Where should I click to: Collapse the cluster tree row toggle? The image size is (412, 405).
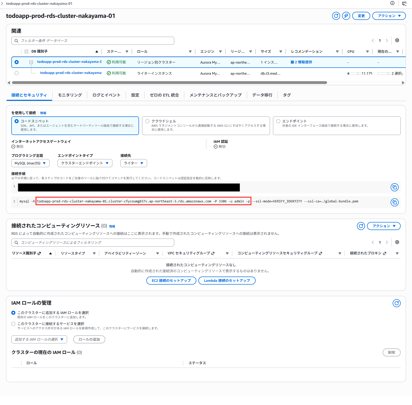[x=31, y=62]
